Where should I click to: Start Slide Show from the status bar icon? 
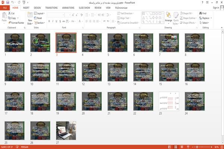(x=188, y=147)
